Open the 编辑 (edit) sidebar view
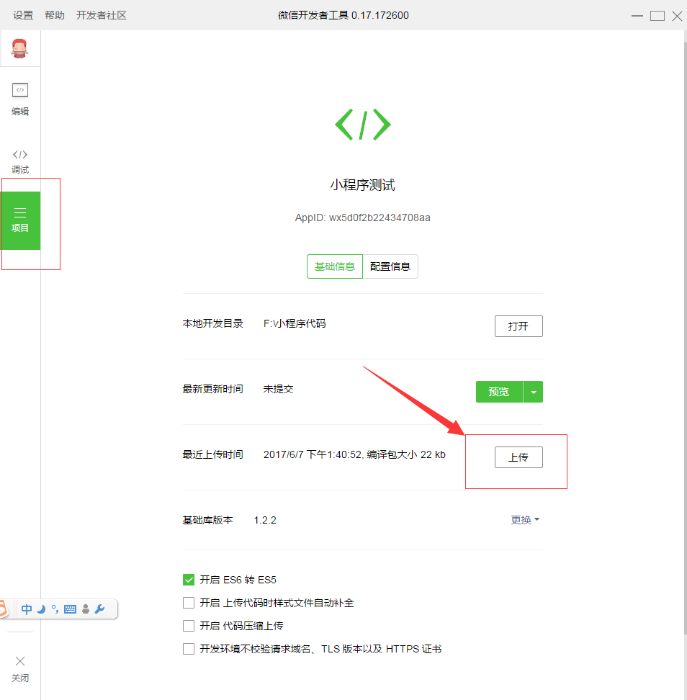687x700 pixels. pyautogui.click(x=20, y=99)
